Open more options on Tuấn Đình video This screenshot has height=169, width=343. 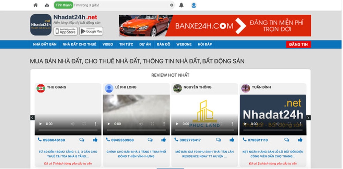point(300,124)
